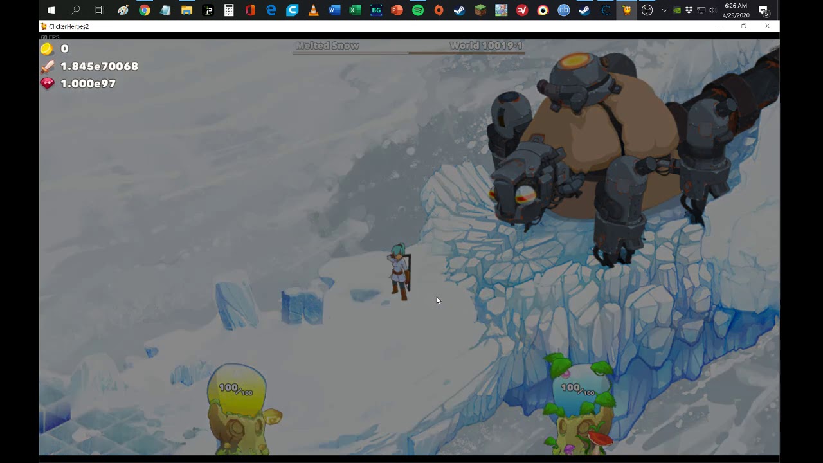
Task: Click the 'Melted Snow' zone name text
Action: (327, 46)
